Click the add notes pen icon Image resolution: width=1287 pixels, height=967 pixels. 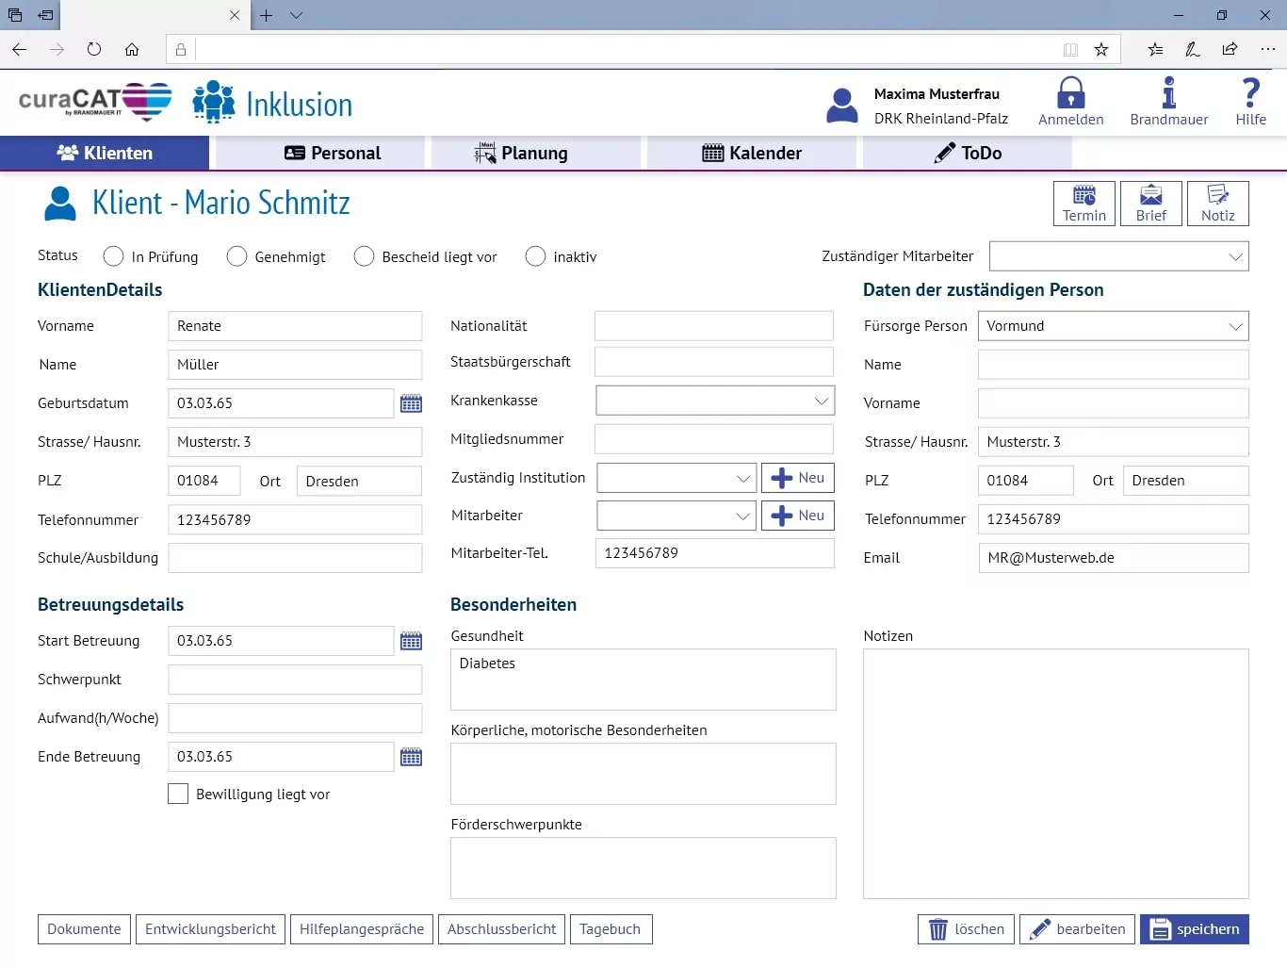[1193, 49]
